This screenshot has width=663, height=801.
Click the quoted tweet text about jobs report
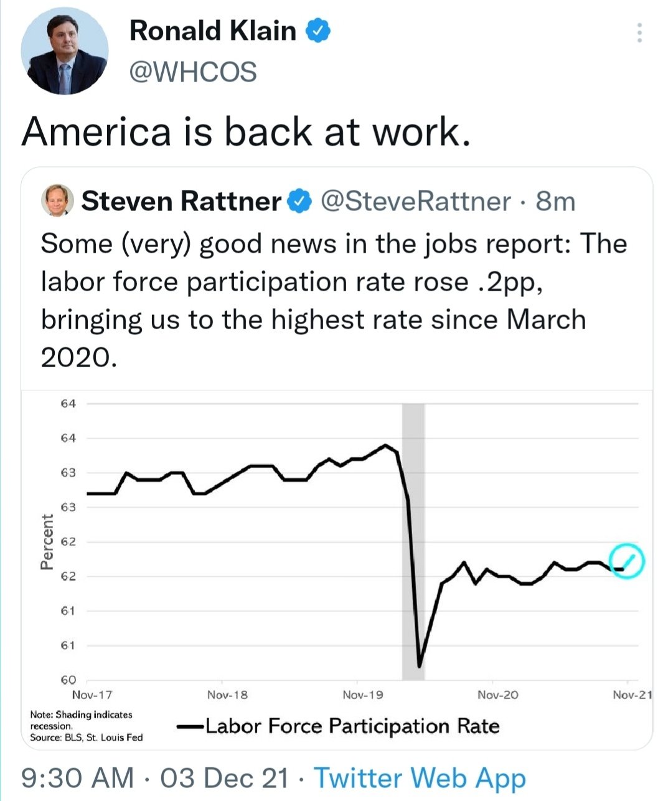[x=334, y=300]
